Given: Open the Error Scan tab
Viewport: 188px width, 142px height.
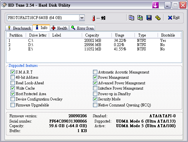Looking at the screenshot, I should click(x=82, y=28).
